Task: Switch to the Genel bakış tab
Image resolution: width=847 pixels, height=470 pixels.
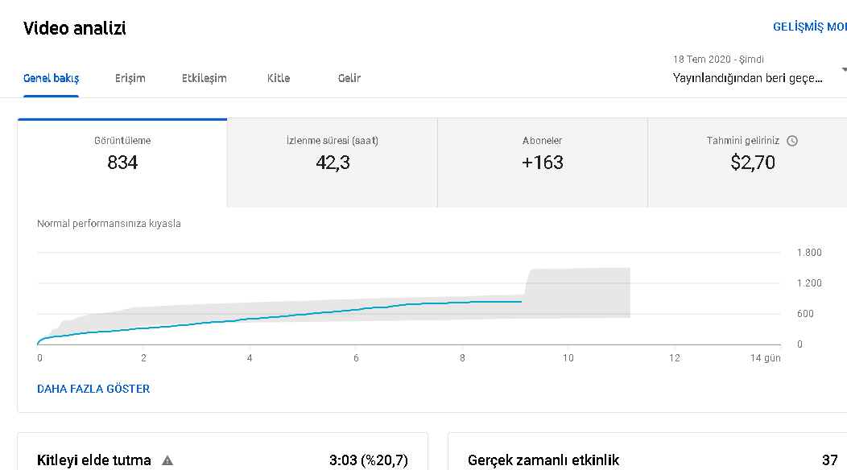Action: [51, 78]
